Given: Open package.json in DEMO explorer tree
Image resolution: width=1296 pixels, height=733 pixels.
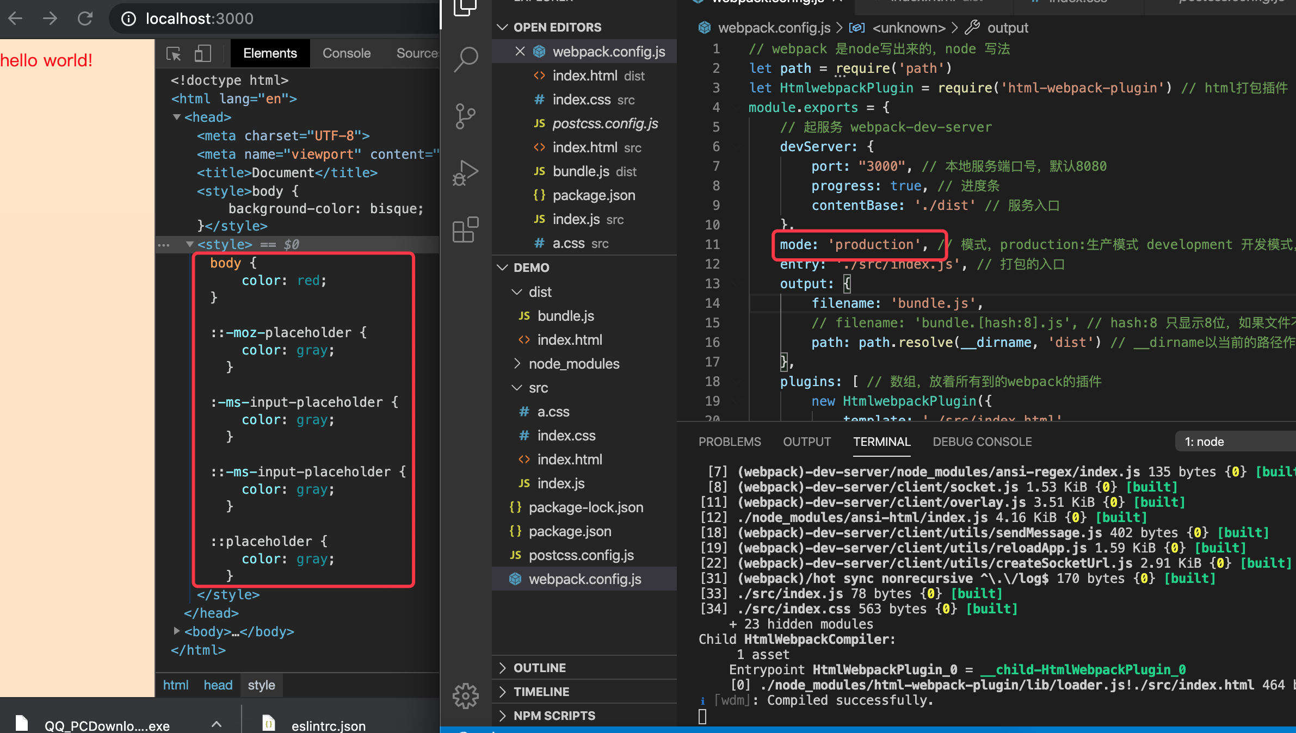Looking at the screenshot, I should point(584,531).
